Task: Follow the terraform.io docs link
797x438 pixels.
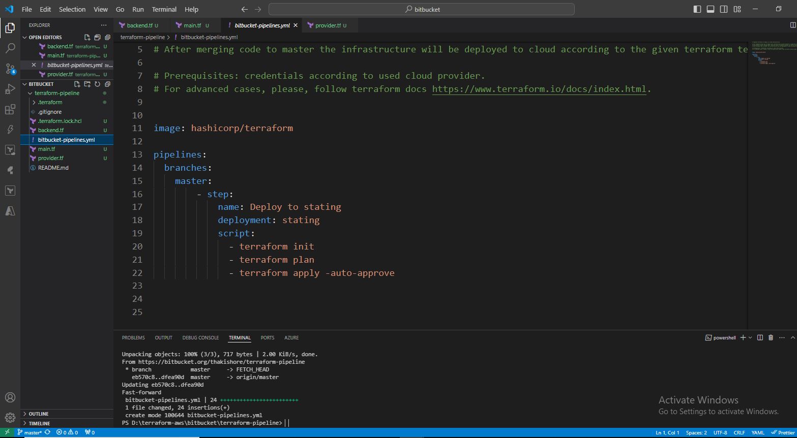Action: tap(539, 89)
